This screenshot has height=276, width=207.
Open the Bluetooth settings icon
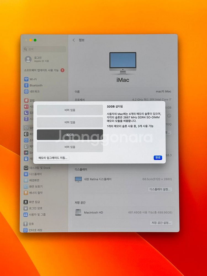tap(26, 85)
